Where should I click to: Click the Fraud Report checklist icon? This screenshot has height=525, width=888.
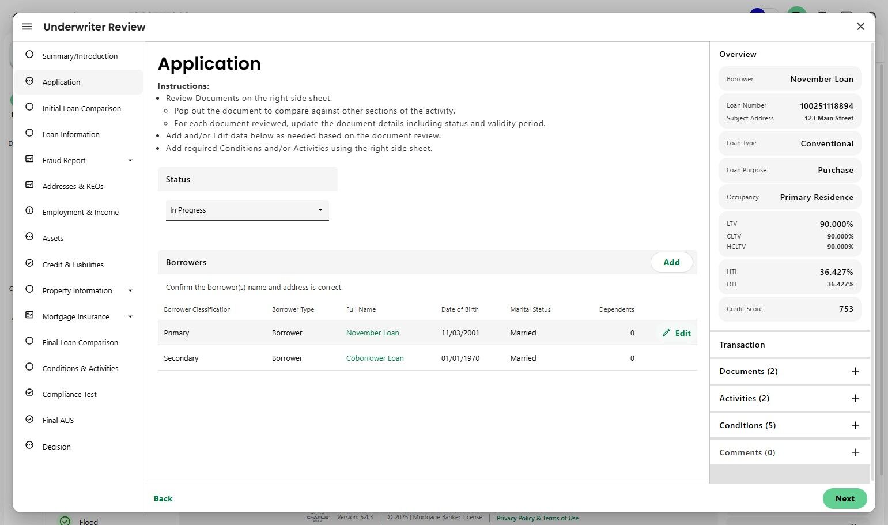point(29,159)
